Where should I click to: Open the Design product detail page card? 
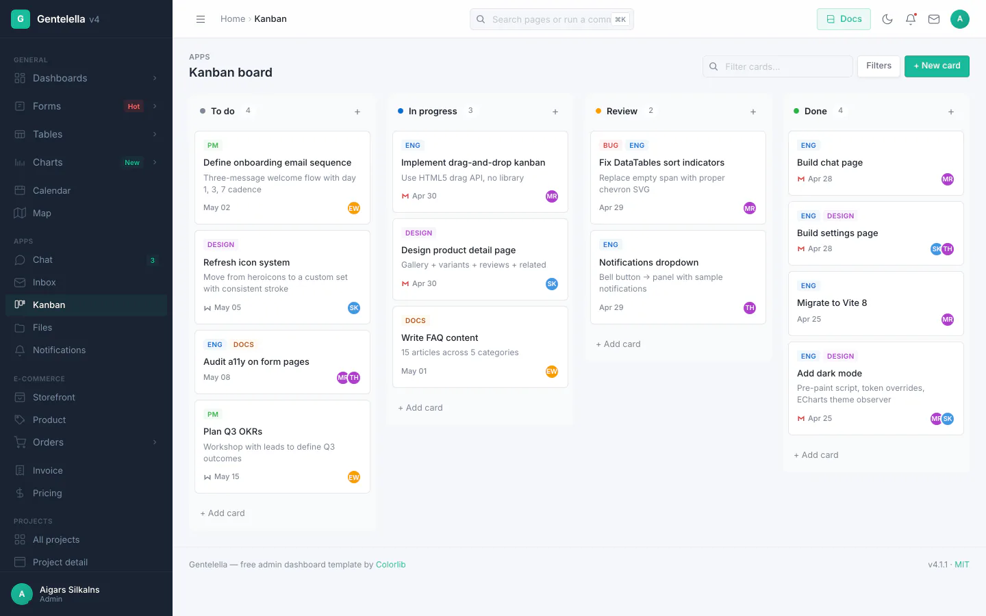(x=480, y=259)
